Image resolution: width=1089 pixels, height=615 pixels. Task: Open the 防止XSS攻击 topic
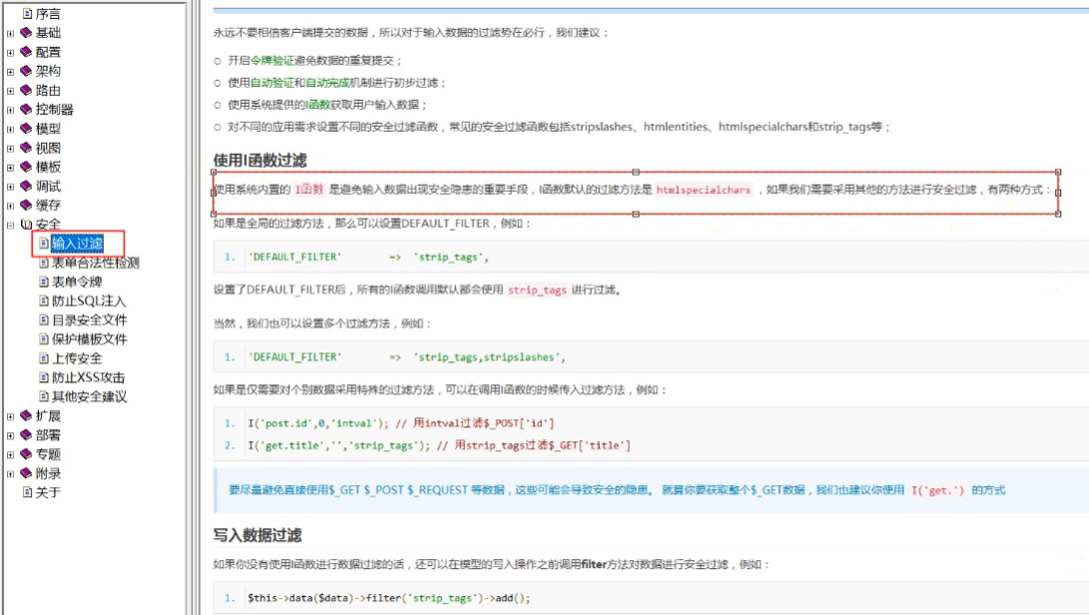88,377
